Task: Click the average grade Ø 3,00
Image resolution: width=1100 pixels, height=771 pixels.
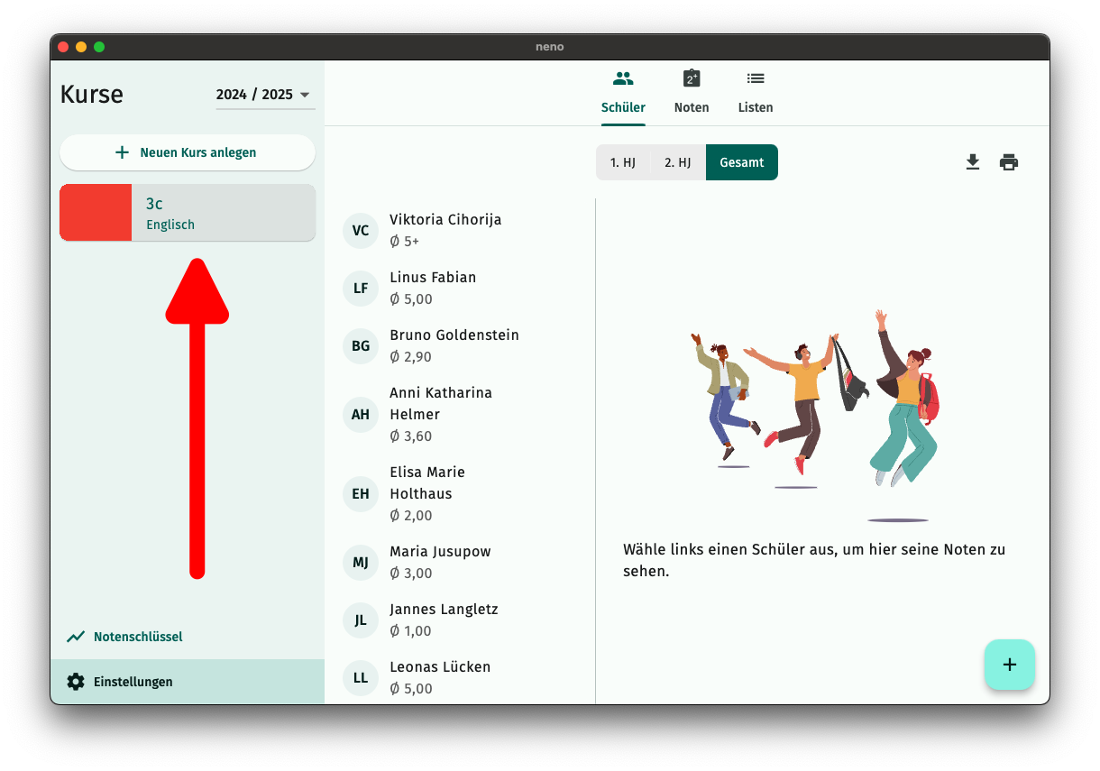Action: point(410,573)
